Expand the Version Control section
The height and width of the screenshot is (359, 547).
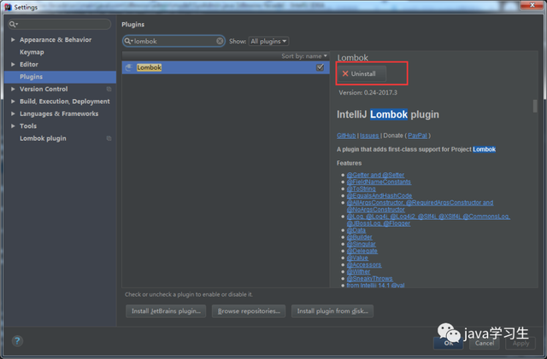13,90
